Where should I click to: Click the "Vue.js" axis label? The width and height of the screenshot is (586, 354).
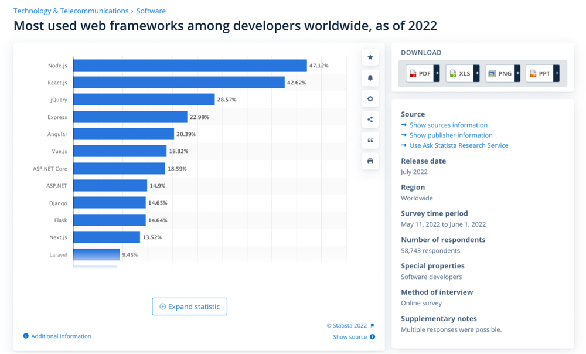(x=59, y=151)
